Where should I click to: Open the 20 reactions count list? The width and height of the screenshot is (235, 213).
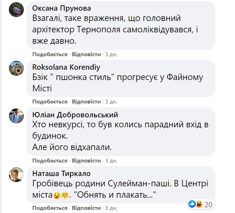(208, 204)
